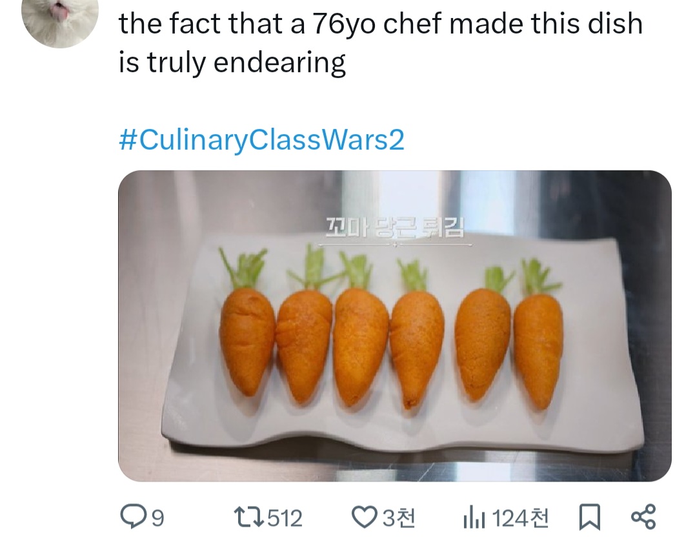
Task: Click the words "is truly endearing"
Action: pos(232,63)
